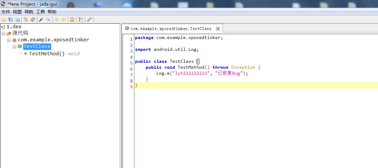Click the package icon beside com.example.xposedtinker

click(14, 40)
